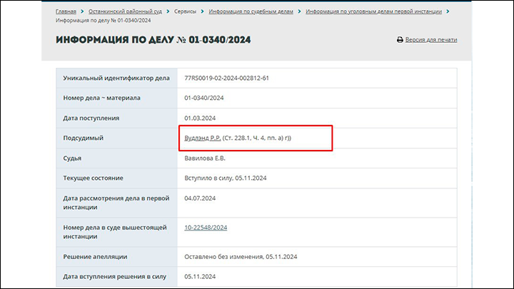Select the case number value 01-0340/2024 in table
Screen dimensions: 514x289
pos(204,98)
